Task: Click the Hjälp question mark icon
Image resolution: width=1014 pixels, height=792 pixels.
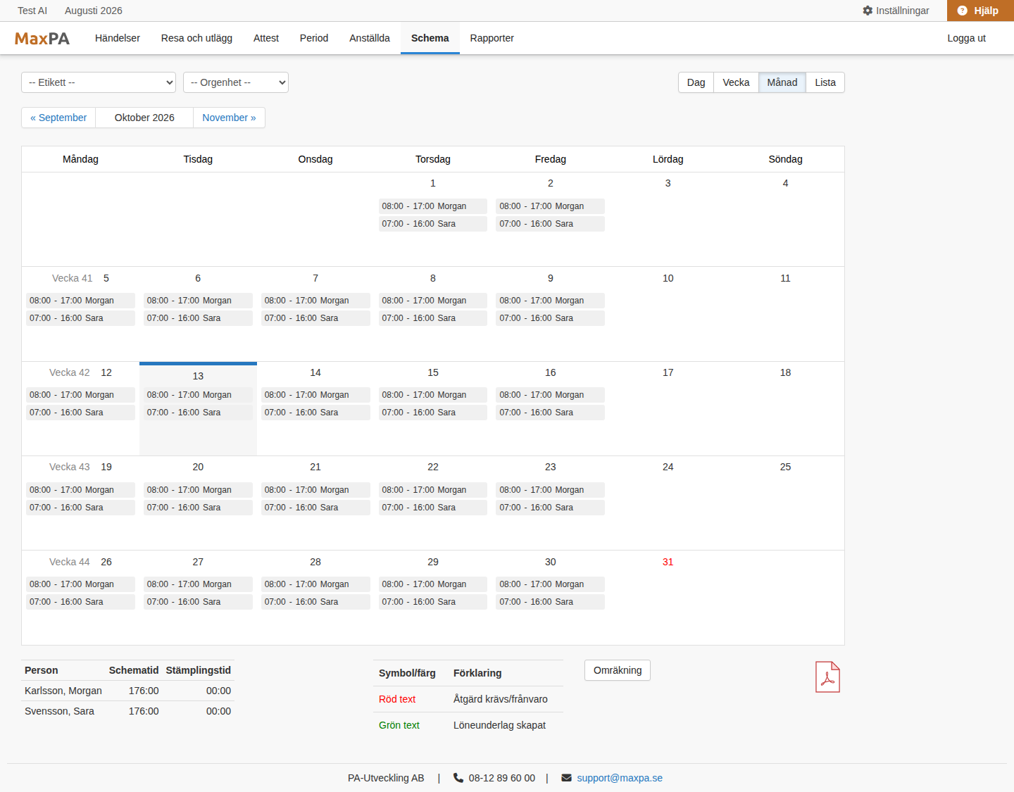Action: click(x=963, y=11)
